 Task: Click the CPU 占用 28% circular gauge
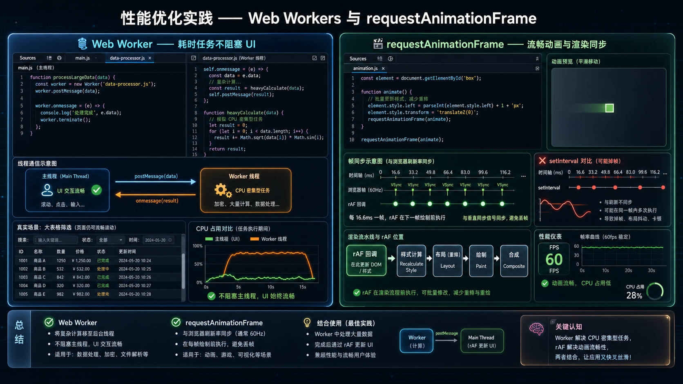point(655,291)
